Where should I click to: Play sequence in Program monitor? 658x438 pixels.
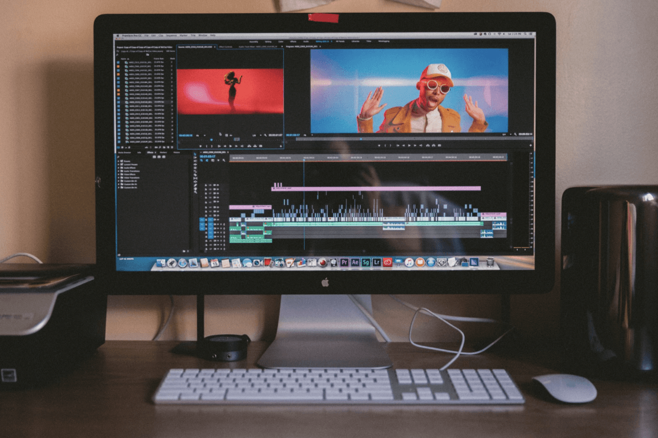point(409,145)
